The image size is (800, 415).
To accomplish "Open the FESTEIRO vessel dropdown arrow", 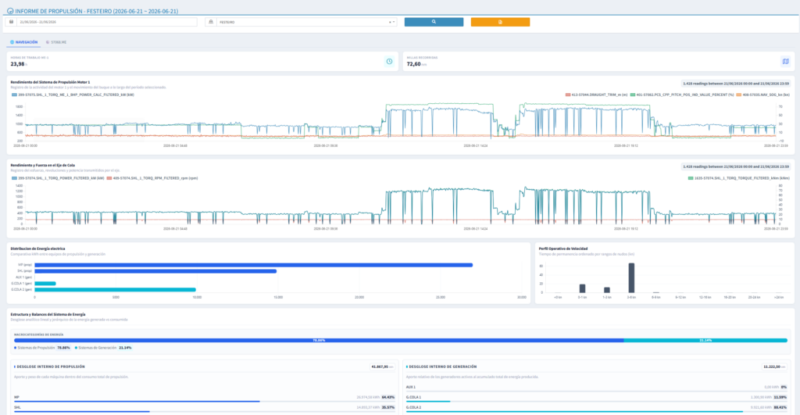I will [x=394, y=22].
